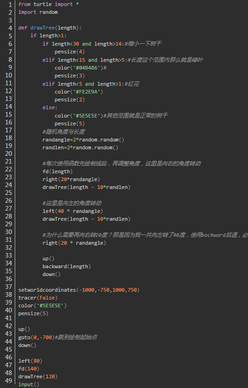Click 'up()' on line 42
The image size is (248, 388).
tap(24, 329)
